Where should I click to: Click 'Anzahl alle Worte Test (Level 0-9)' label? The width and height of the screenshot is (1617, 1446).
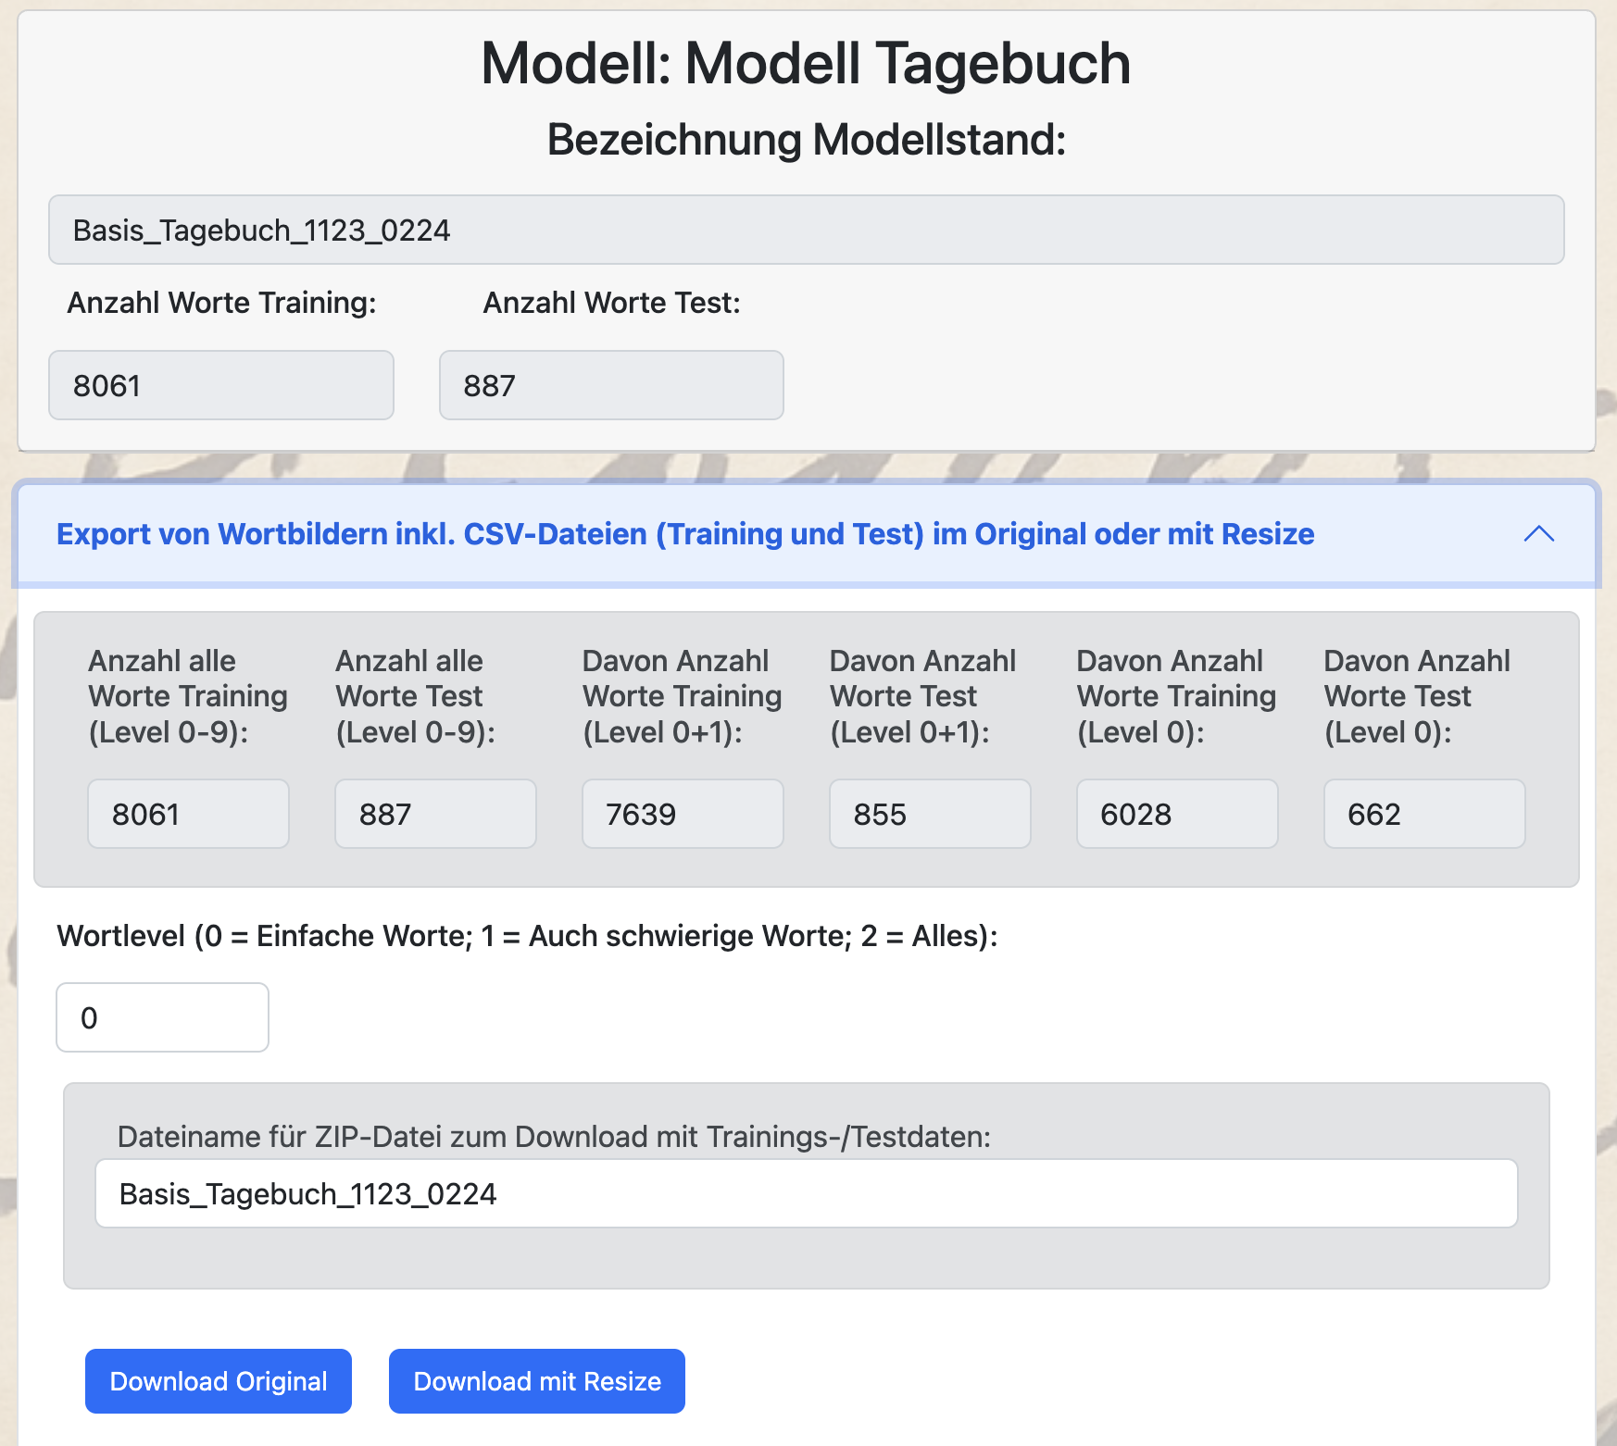416,696
